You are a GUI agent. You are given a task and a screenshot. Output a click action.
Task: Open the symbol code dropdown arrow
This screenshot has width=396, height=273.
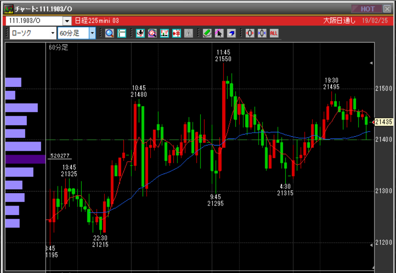[67, 21]
